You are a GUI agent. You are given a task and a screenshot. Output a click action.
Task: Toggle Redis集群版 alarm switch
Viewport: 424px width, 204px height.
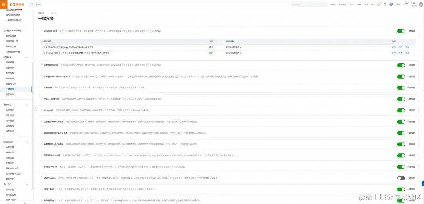[401, 121]
